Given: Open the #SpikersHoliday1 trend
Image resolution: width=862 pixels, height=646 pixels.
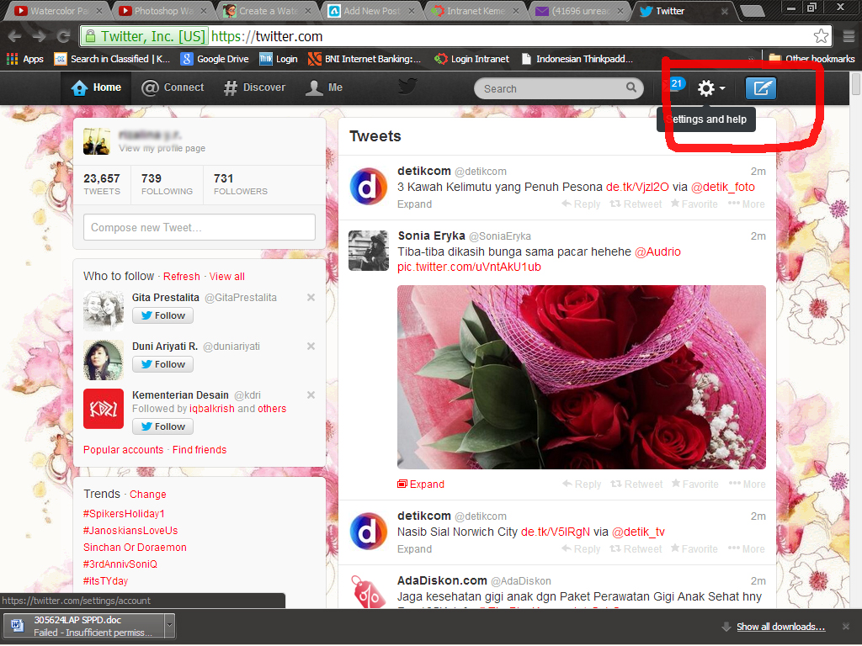Looking at the screenshot, I should point(124,514).
